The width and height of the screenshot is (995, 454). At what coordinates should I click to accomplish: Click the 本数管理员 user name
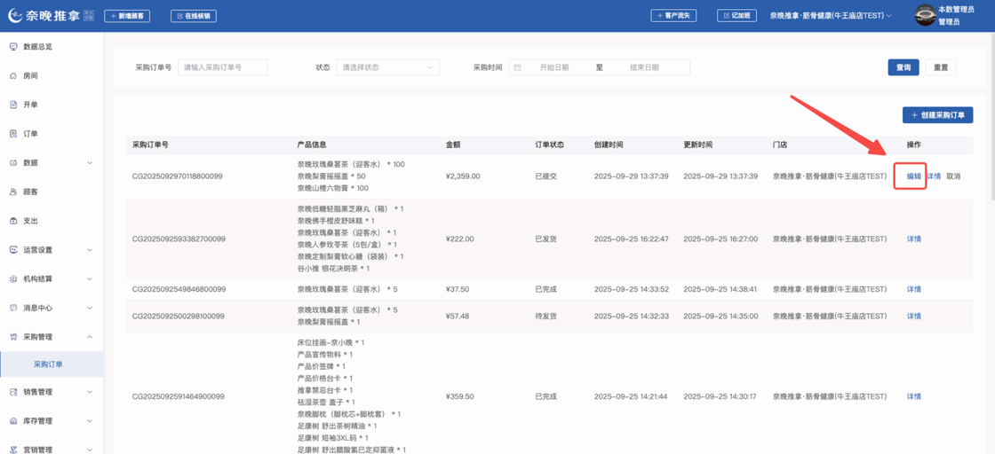(x=956, y=10)
